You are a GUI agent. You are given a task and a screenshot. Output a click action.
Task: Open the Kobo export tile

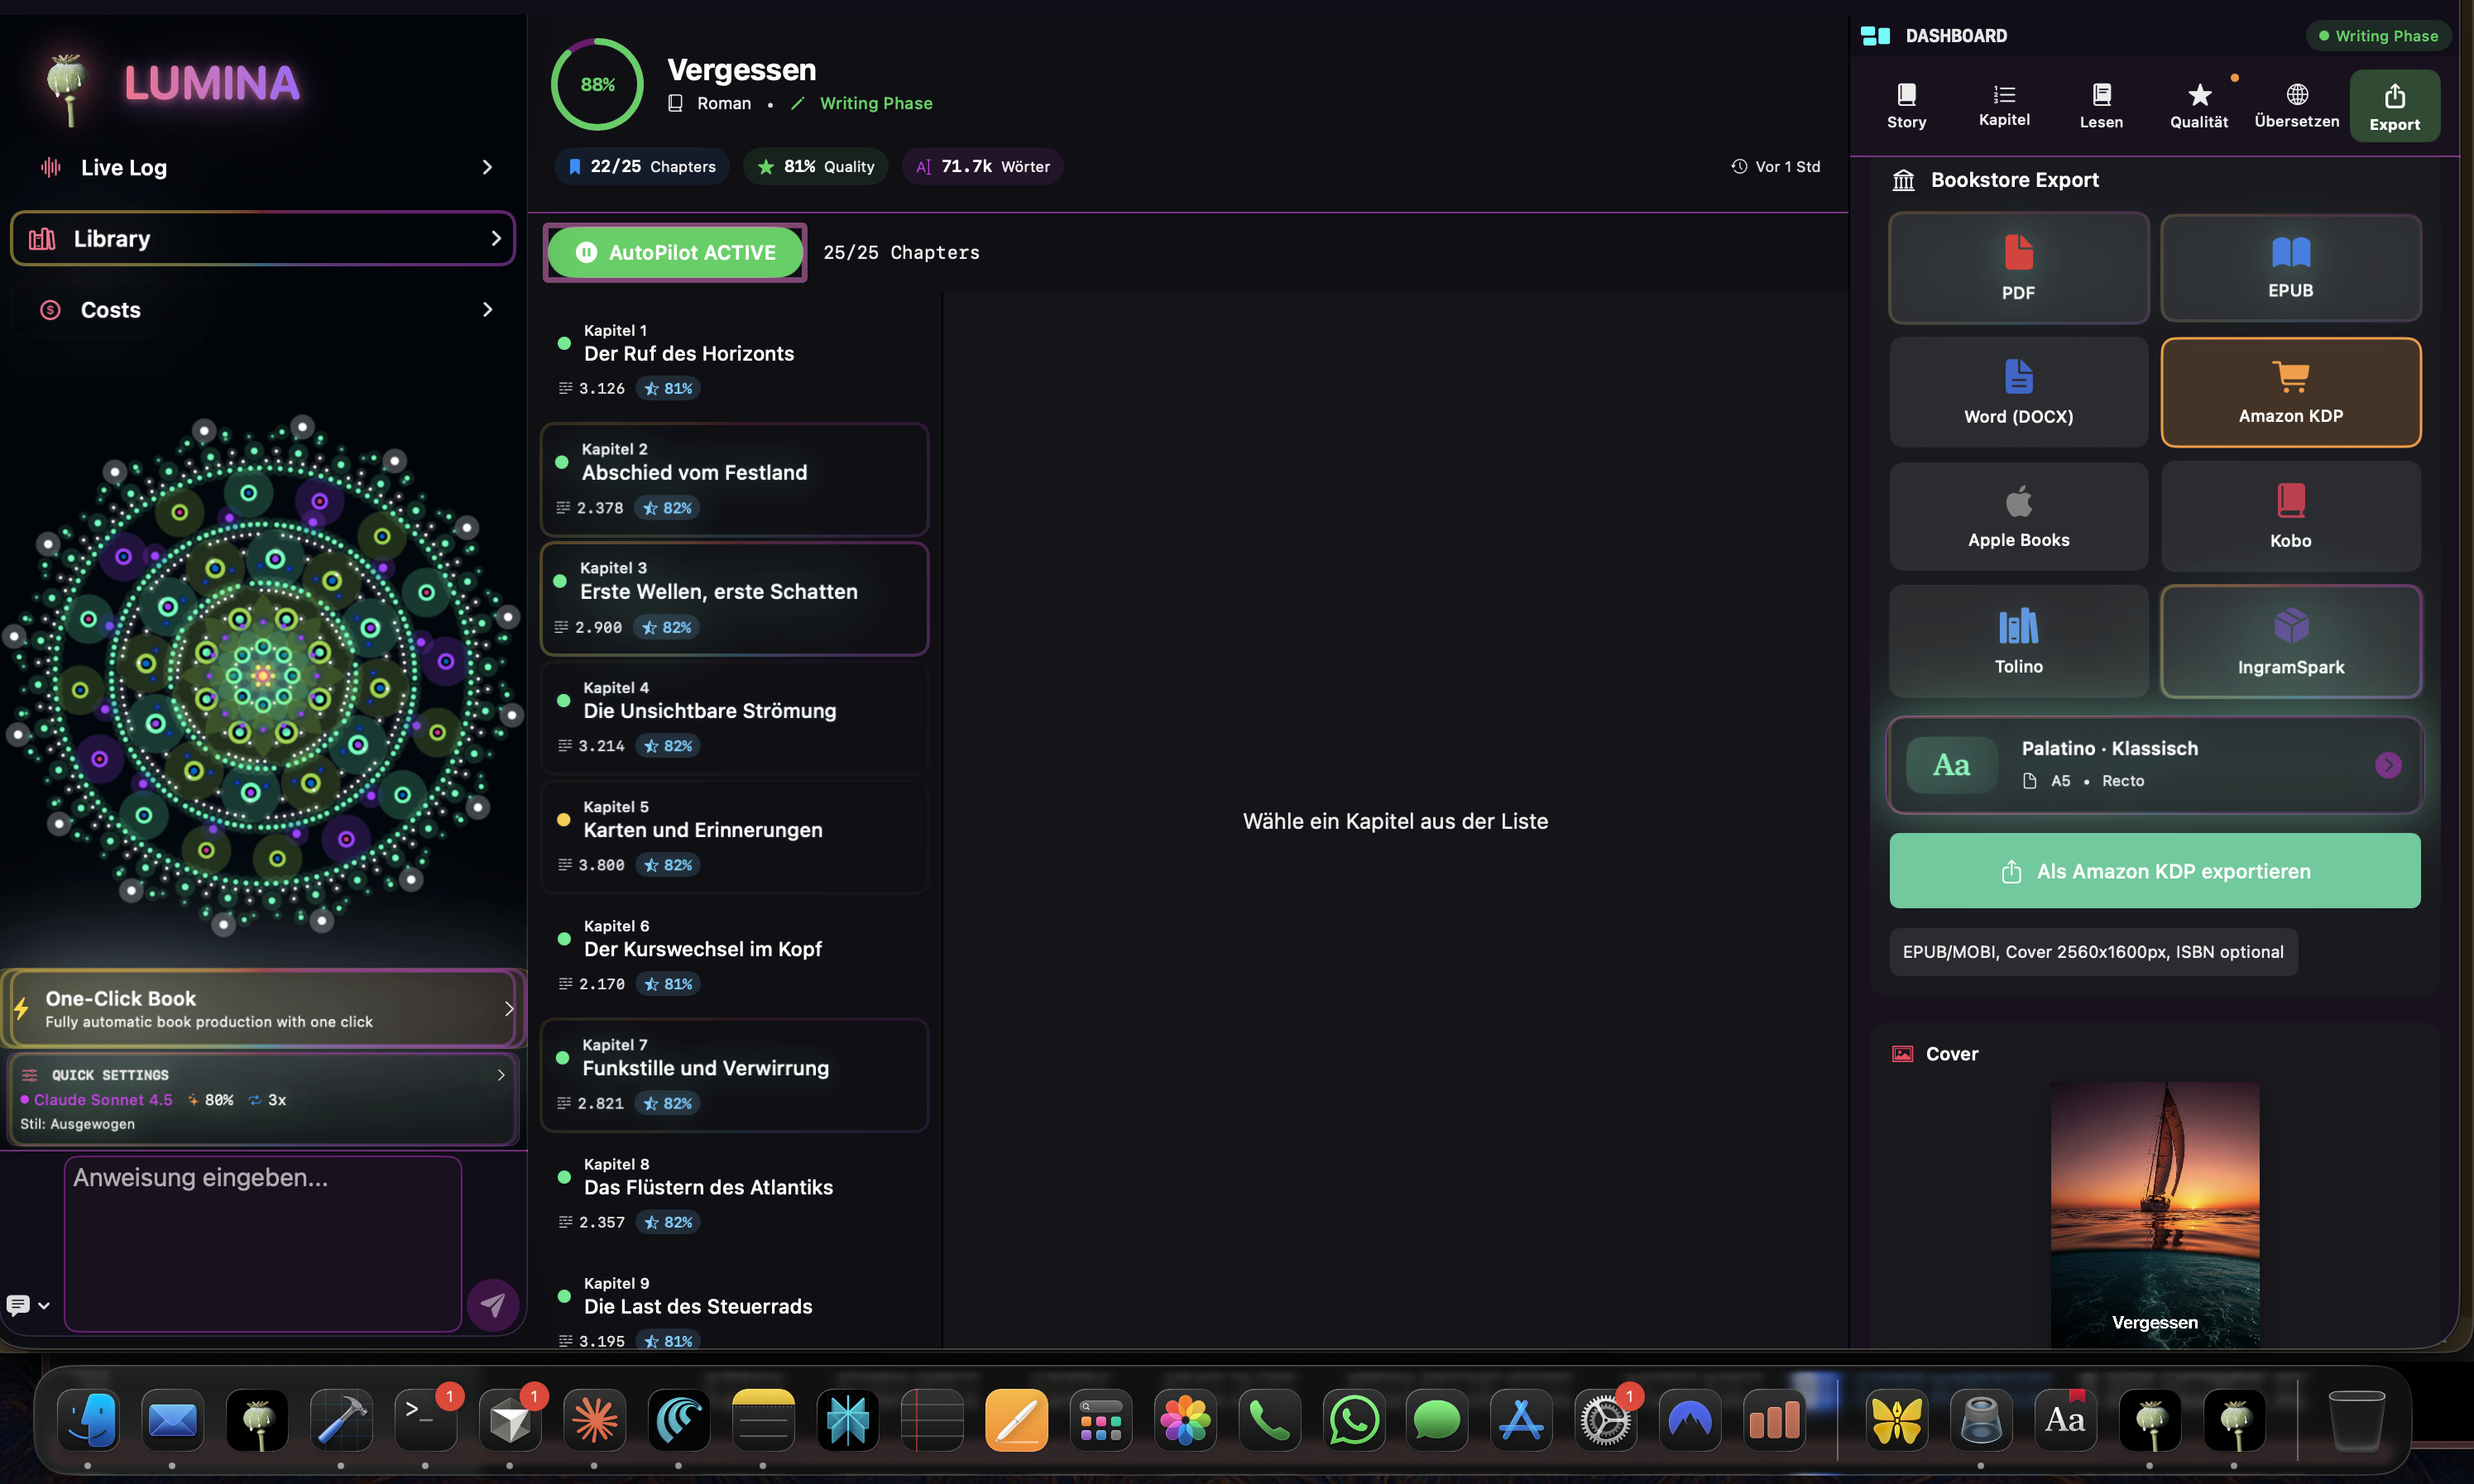[x=2290, y=516]
